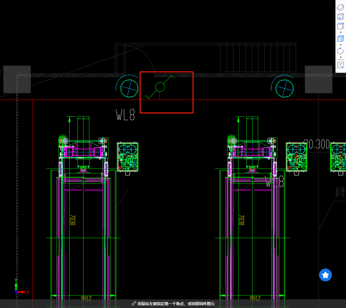
Task: Click the horizontal red axis line
Action: click(x=80, y=100)
